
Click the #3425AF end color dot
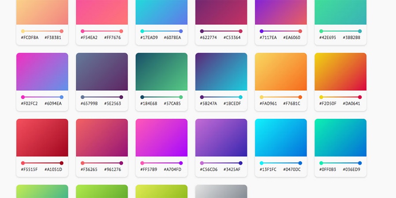(x=241, y=163)
